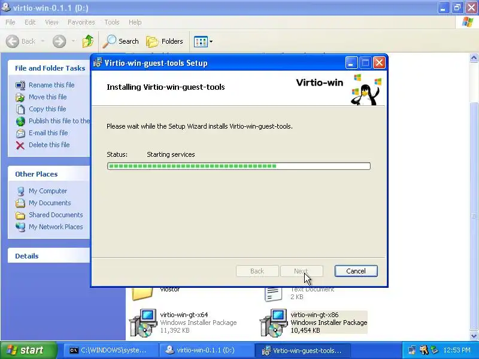Open the Tools menu in Explorer
The width and height of the screenshot is (479, 359).
(112, 22)
